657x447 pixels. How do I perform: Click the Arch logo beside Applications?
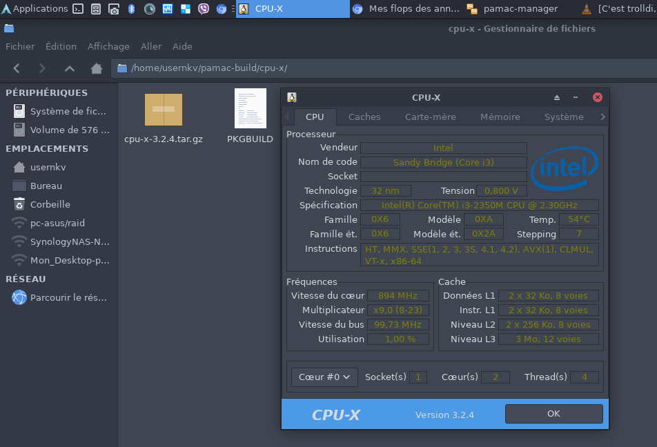[x=6, y=9]
